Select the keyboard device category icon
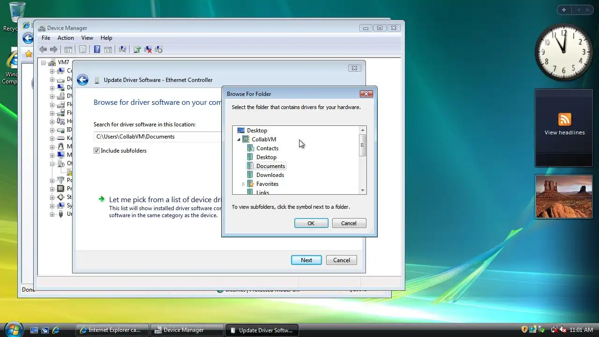This screenshot has width=599, height=337. click(60, 138)
